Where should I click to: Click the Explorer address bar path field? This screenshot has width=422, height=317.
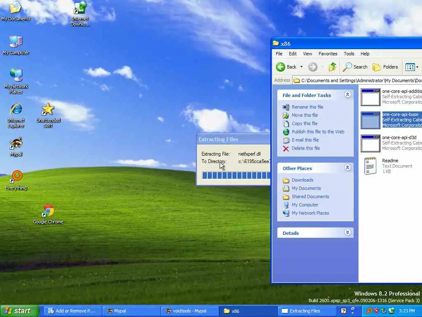(357, 80)
